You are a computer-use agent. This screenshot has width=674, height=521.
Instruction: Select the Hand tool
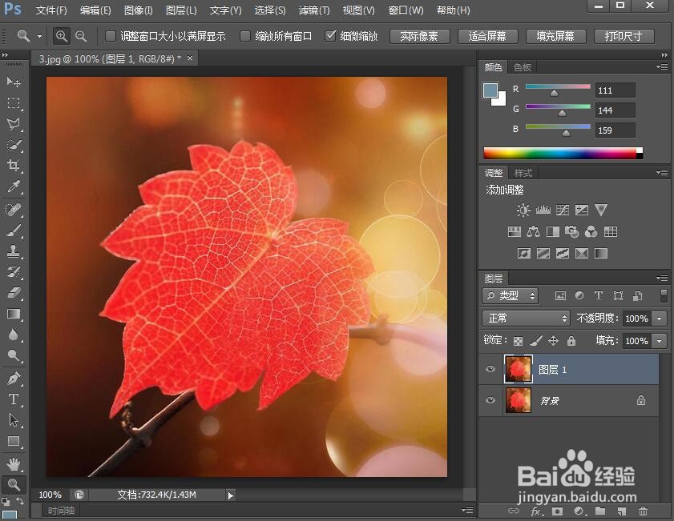click(14, 464)
